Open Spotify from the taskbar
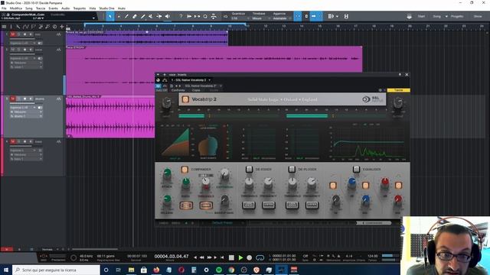Viewport: 490px width, 275px height. [219, 270]
